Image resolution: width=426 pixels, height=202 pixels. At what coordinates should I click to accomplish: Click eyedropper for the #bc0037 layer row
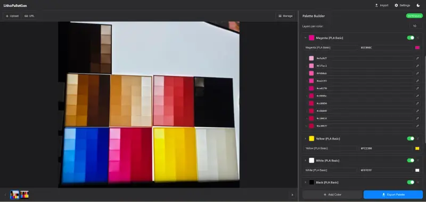pos(417,126)
